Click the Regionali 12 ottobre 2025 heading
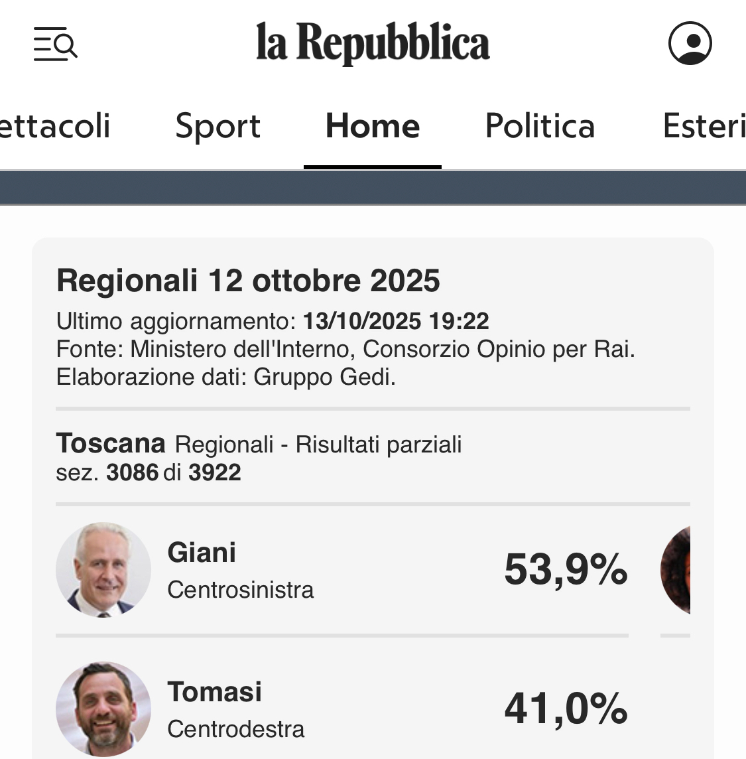746x759 pixels. [x=248, y=281]
